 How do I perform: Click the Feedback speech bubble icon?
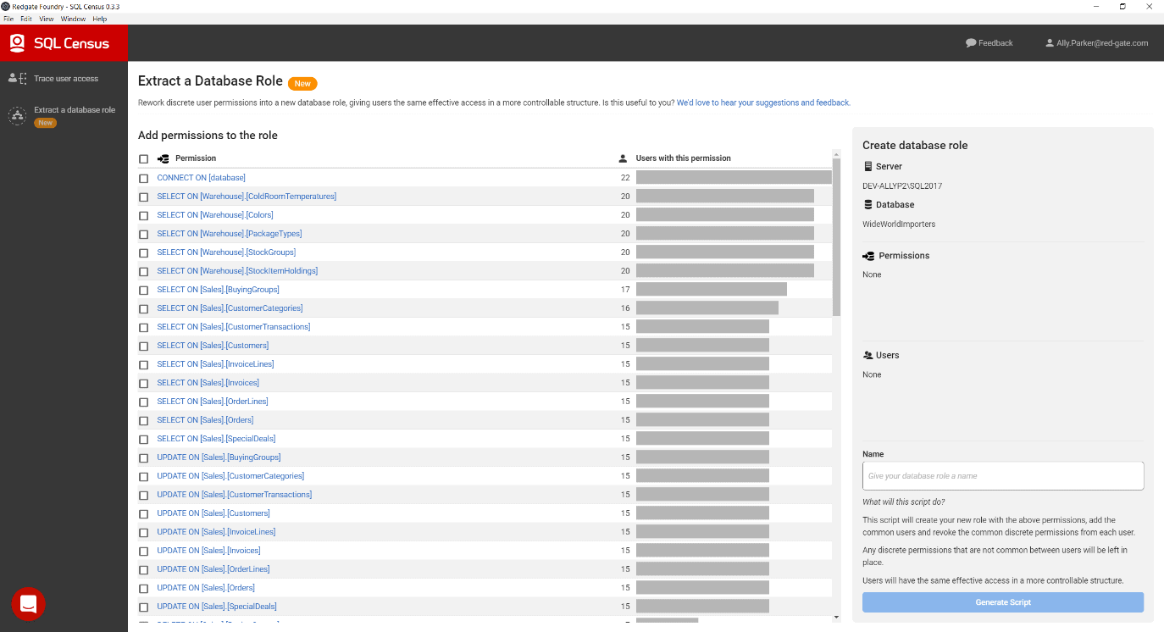[x=971, y=43]
